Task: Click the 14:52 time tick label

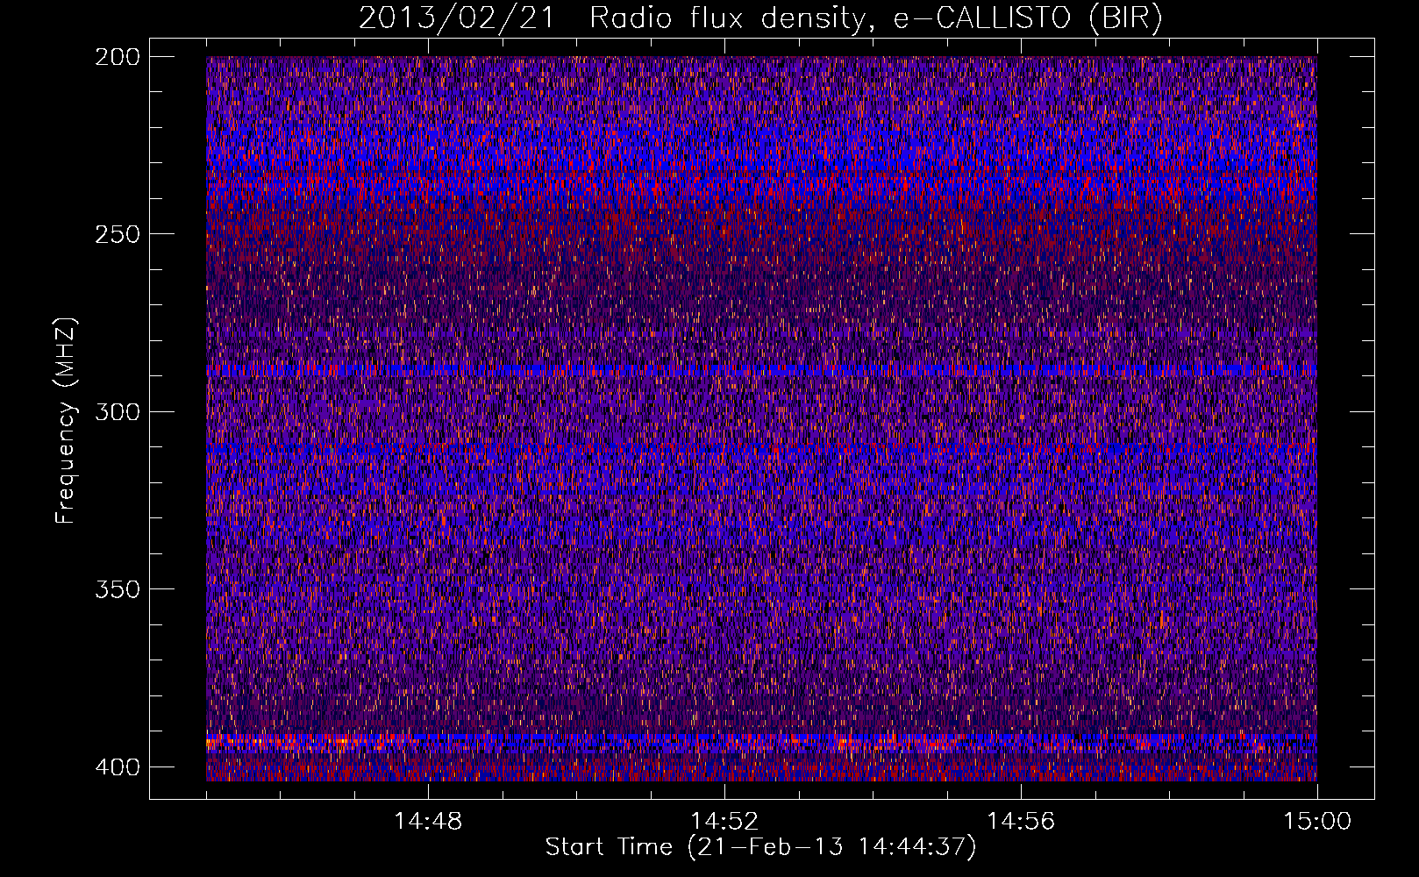Action: pos(724,821)
